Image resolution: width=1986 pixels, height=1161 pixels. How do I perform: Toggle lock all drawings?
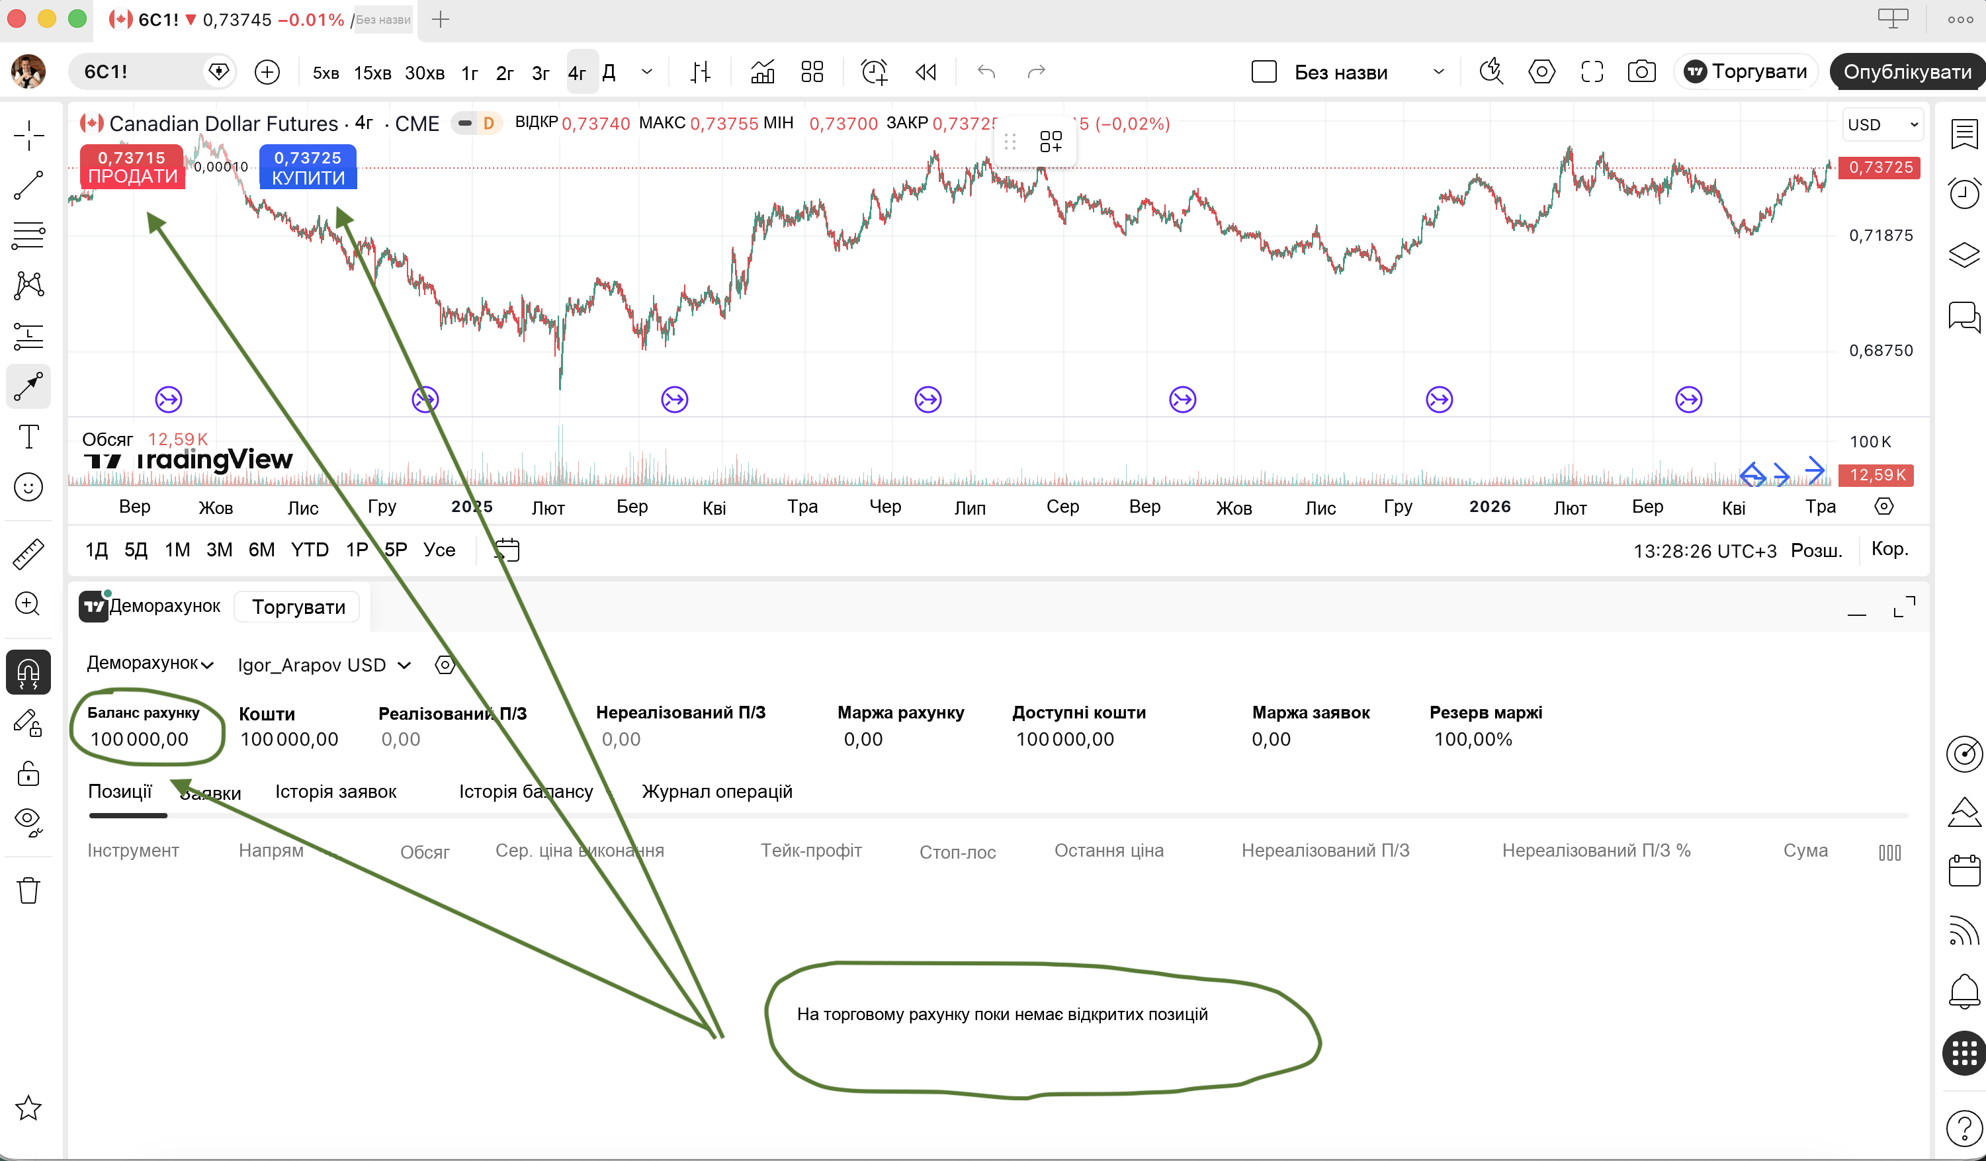click(28, 774)
